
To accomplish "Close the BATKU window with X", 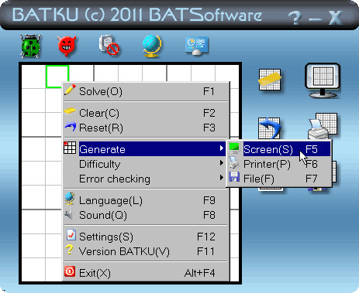I will pos(336,18).
